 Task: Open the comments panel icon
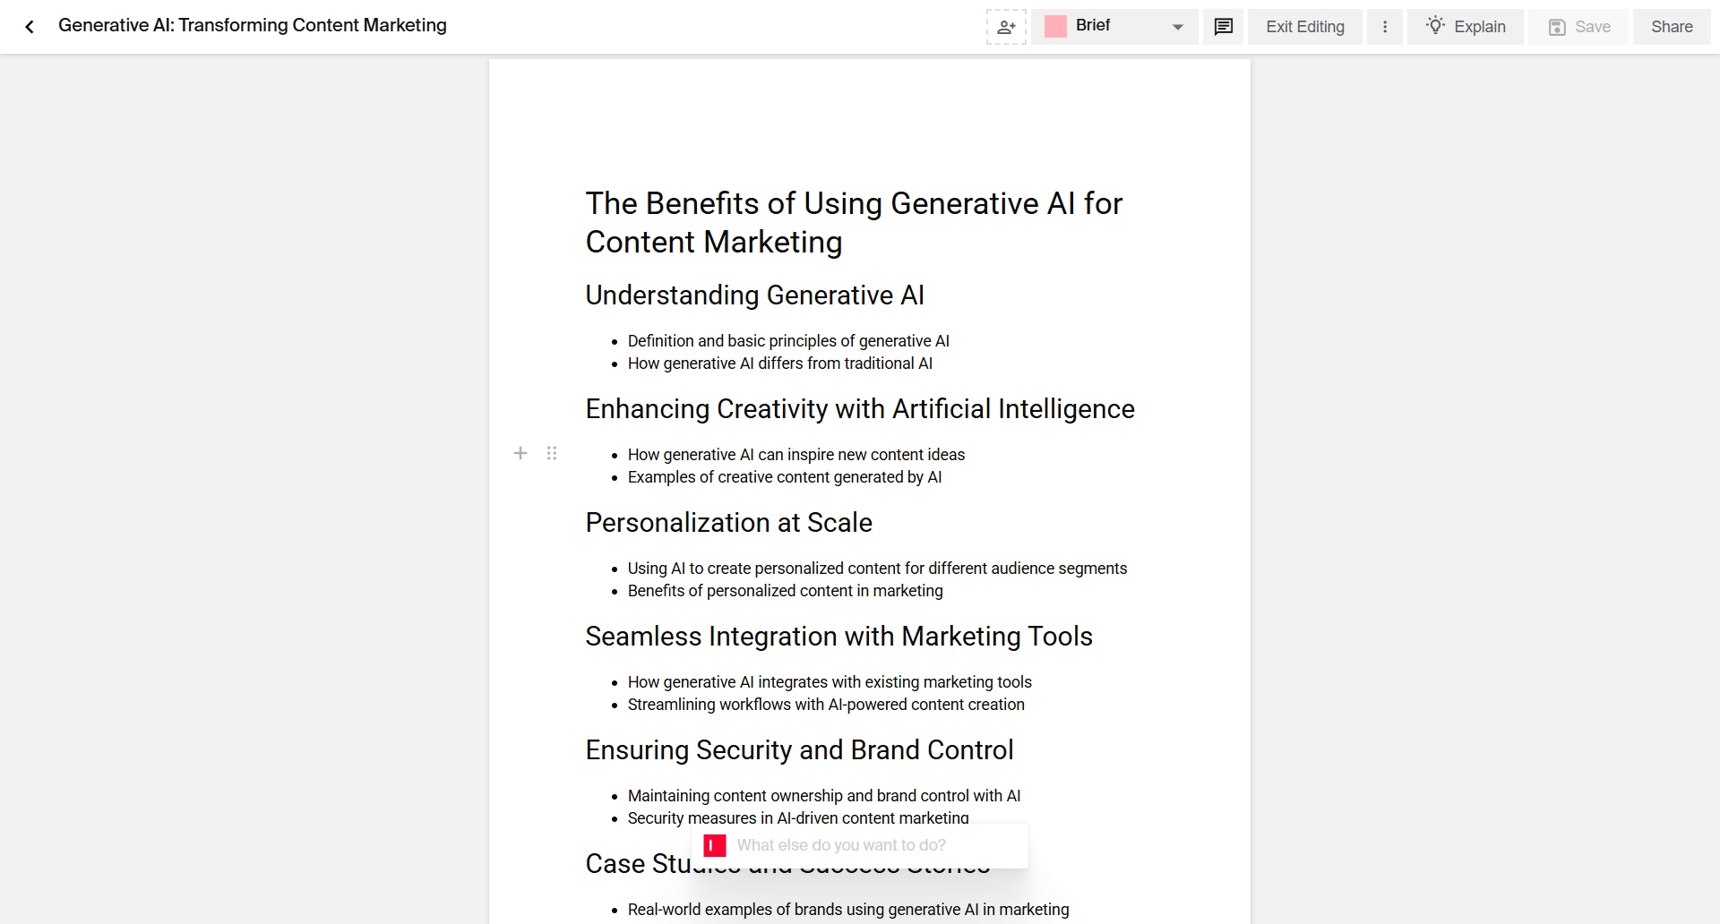coord(1223,27)
